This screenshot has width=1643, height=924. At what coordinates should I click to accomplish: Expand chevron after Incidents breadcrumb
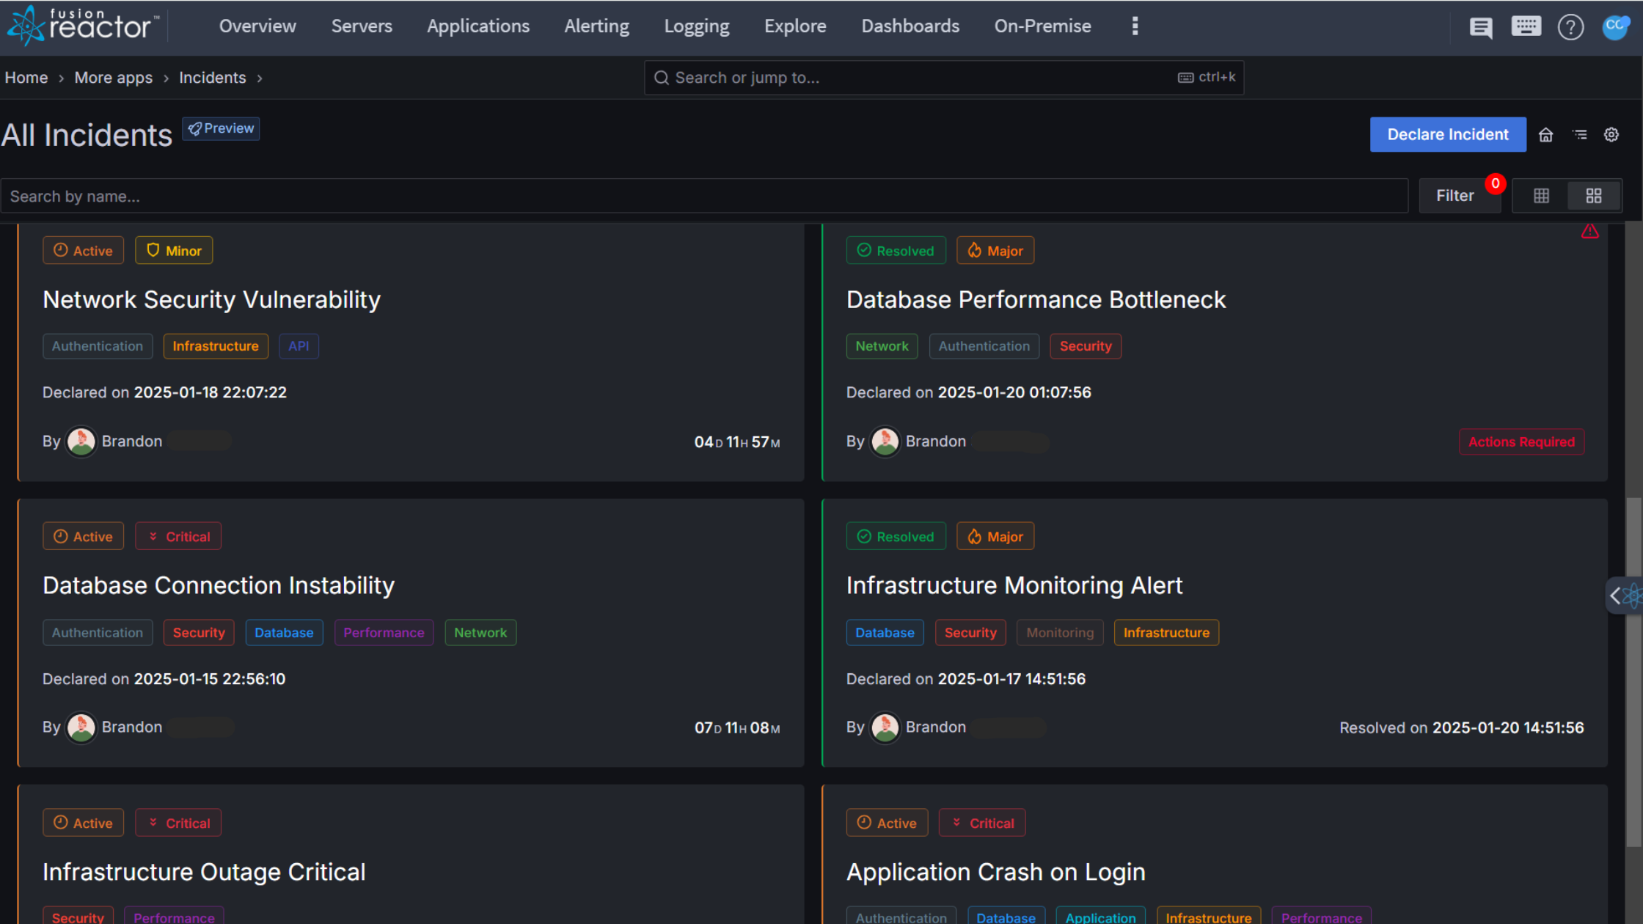[x=260, y=78]
